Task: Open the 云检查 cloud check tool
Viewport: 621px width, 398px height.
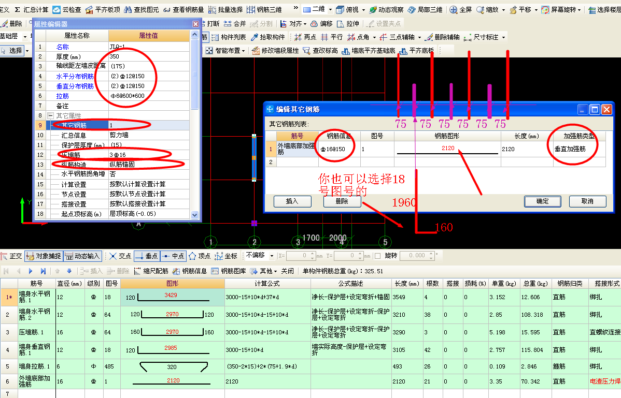Action: tap(67, 9)
